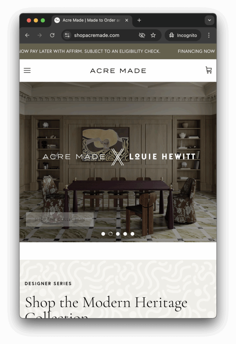
Task: Select the fifth carousel slide dot
Action: [x=133, y=234]
